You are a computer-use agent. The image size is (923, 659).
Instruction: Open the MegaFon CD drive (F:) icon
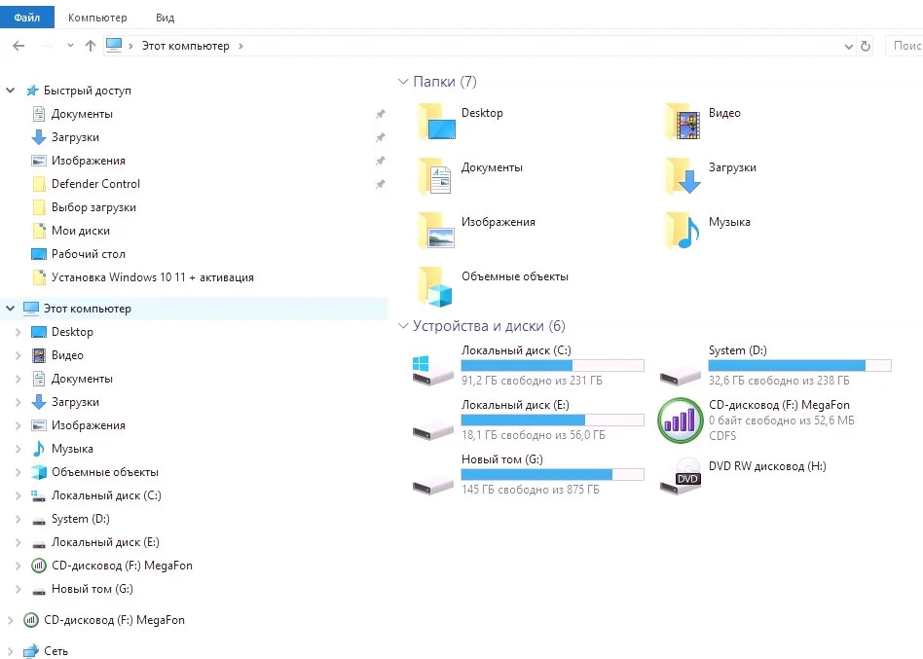click(x=680, y=421)
